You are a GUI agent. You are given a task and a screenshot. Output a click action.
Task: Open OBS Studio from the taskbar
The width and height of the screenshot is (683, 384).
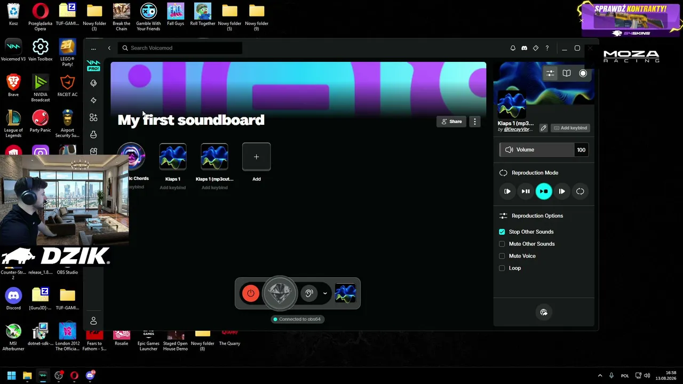(59, 375)
